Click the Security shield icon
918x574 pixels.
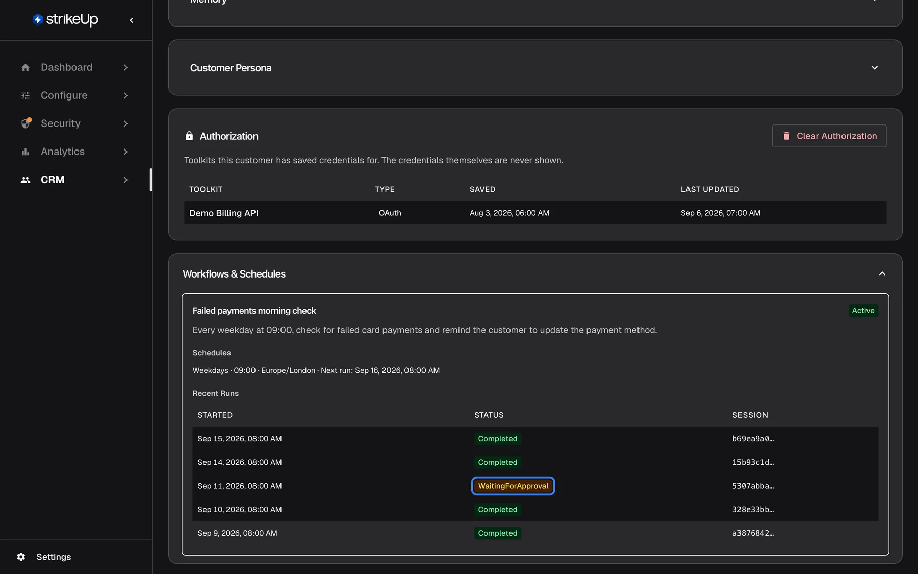point(26,123)
